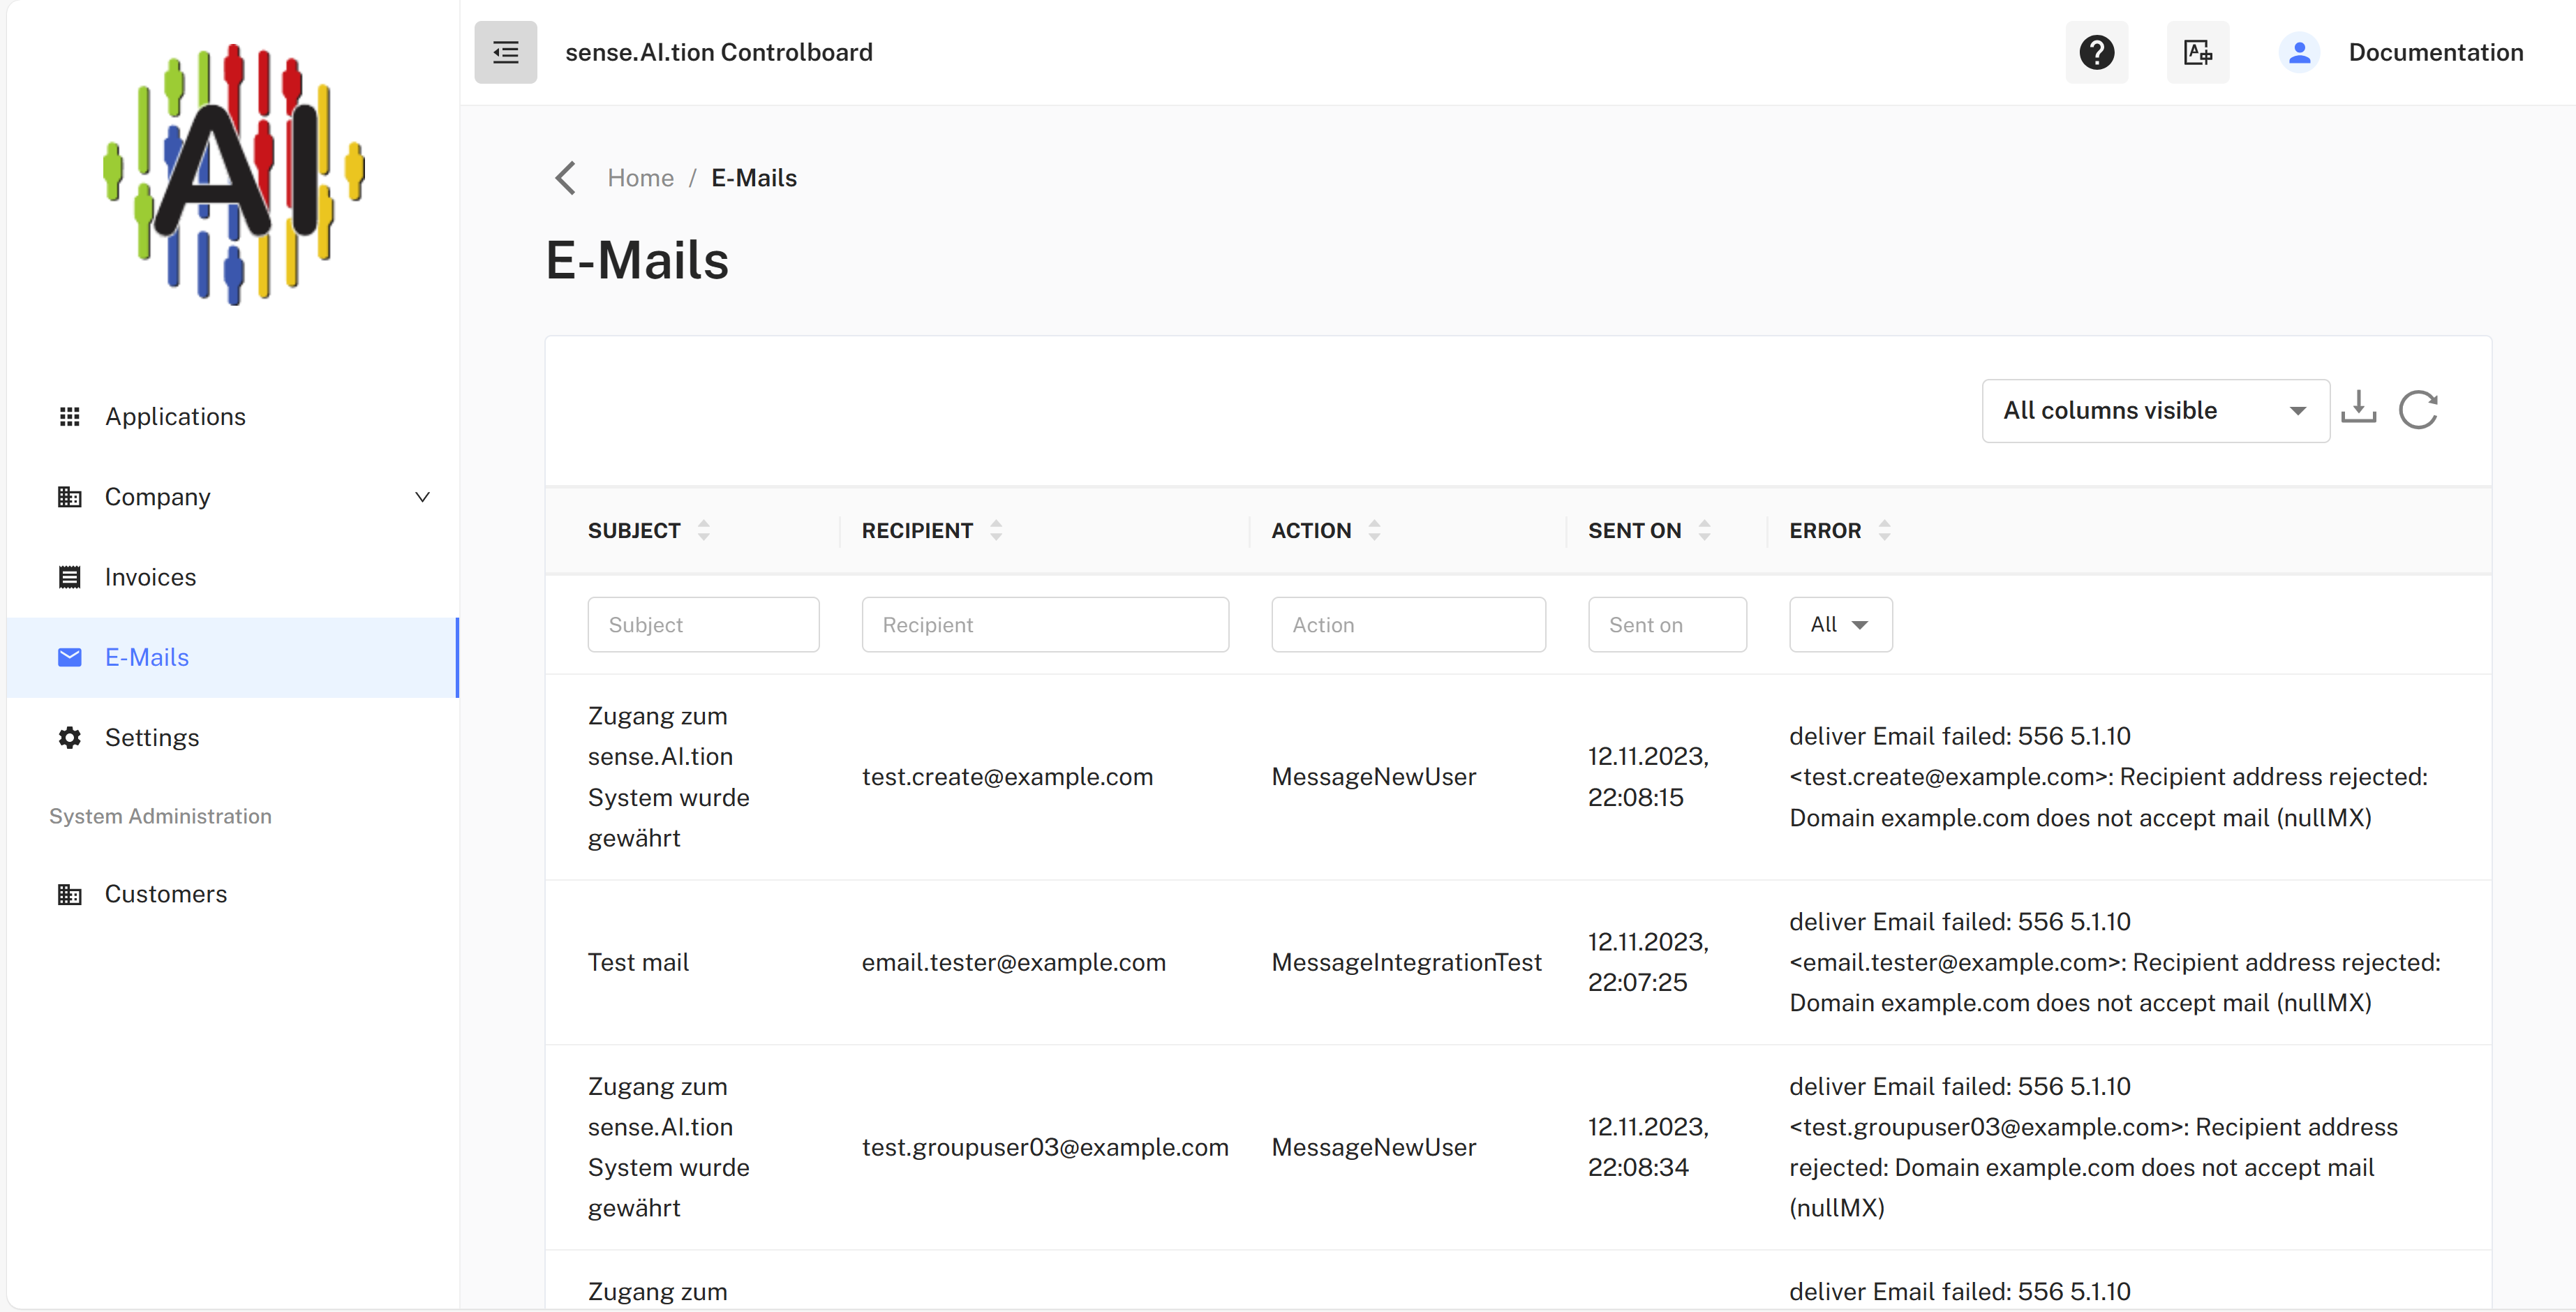Download the e-mails table
2576x1312 pixels.
[x=2358, y=408]
